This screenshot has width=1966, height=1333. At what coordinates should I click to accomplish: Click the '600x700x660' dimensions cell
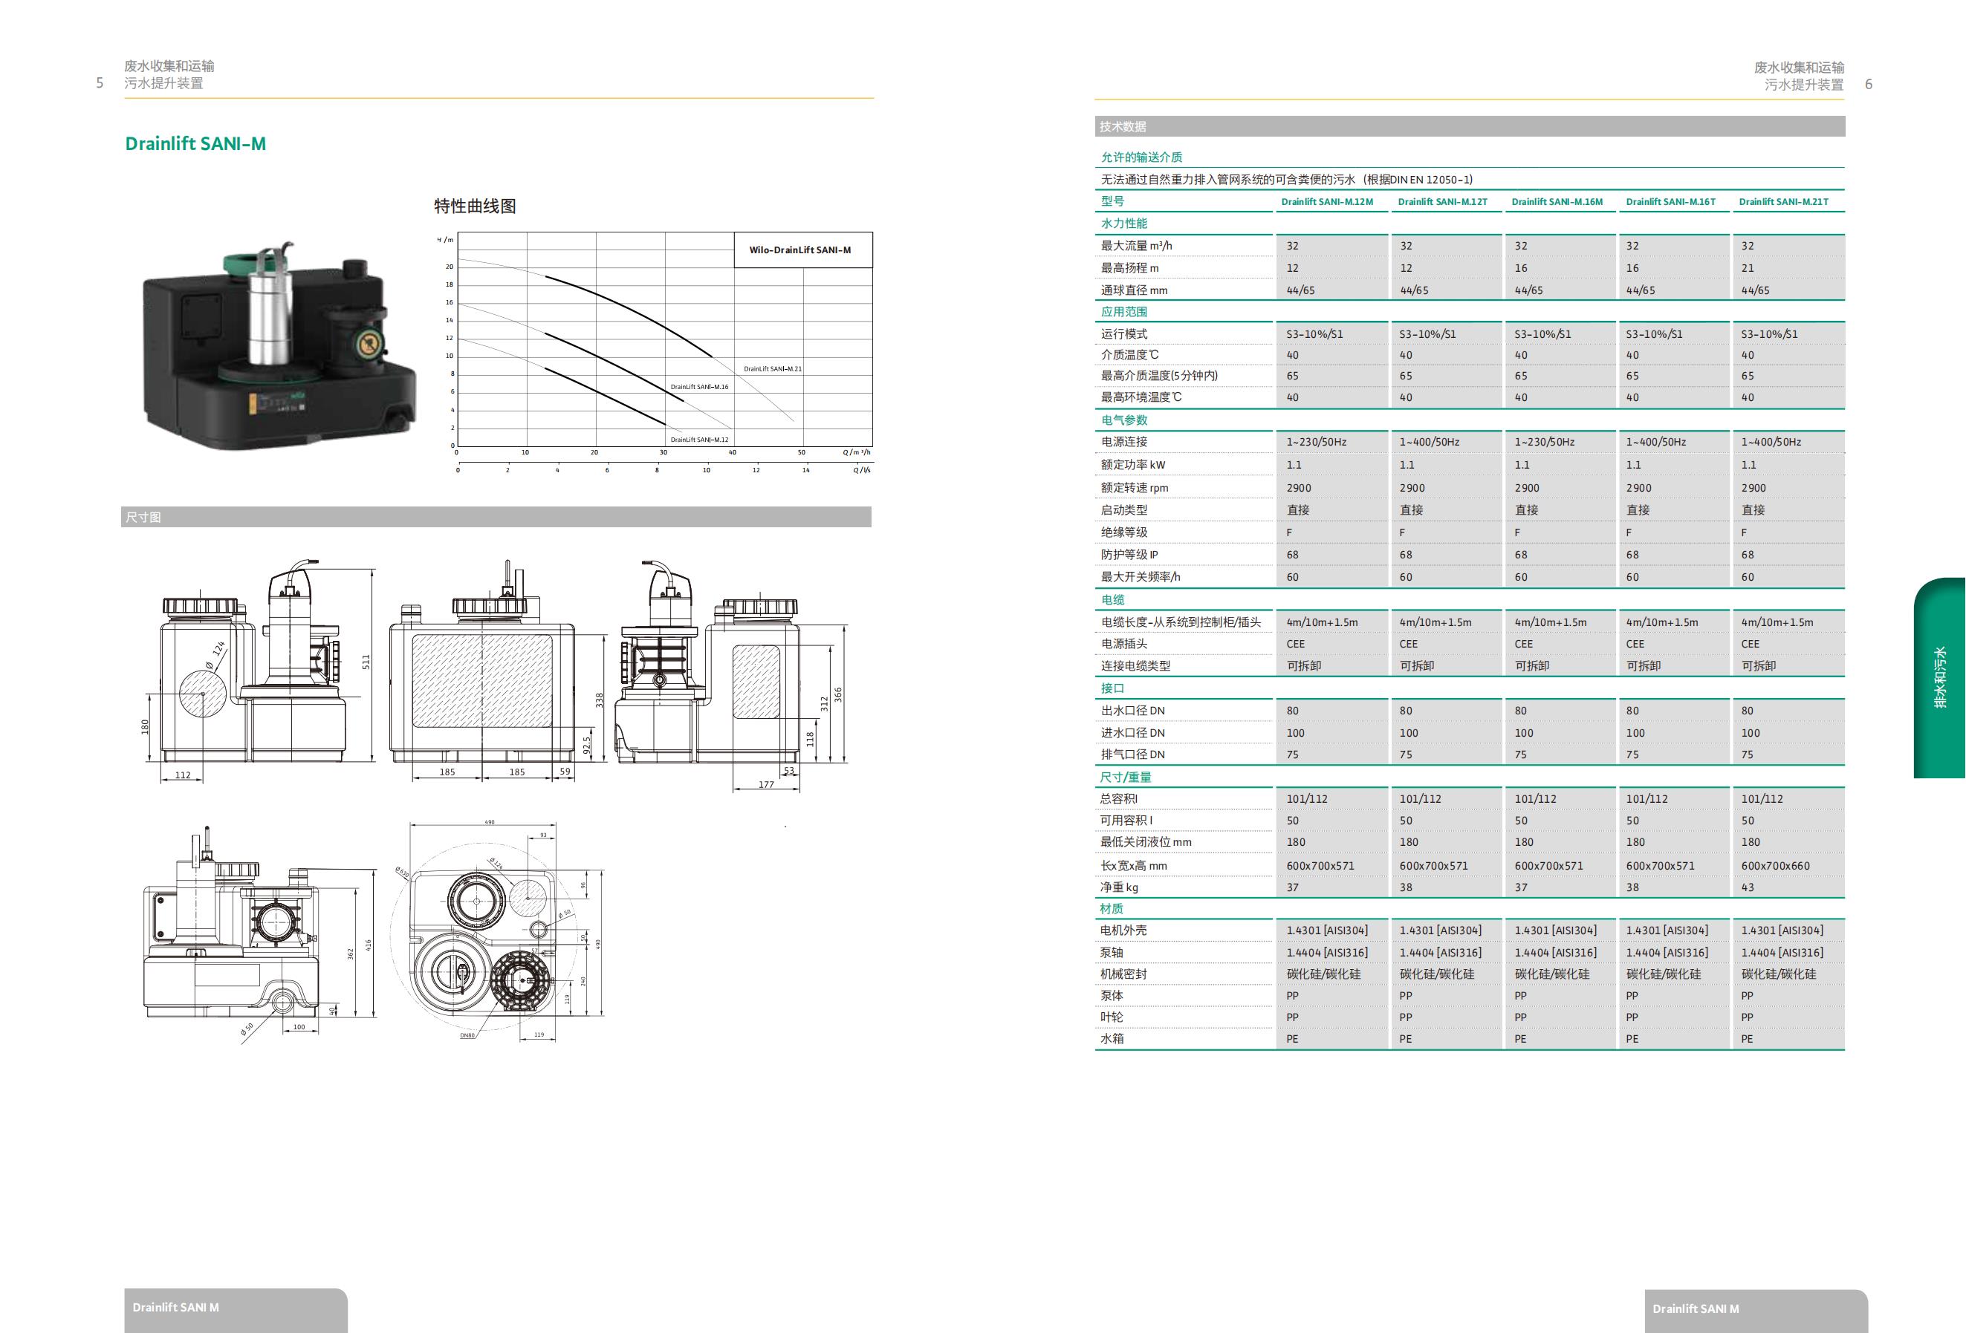click(x=1776, y=866)
